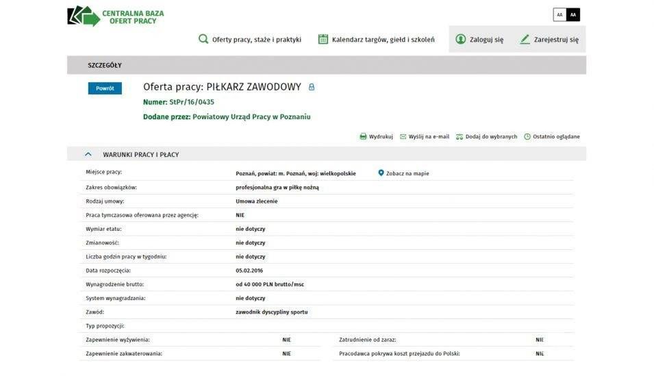Click the Zakres obowiązków label
Image resolution: width=654 pixels, height=376 pixels.
coord(112,188)
